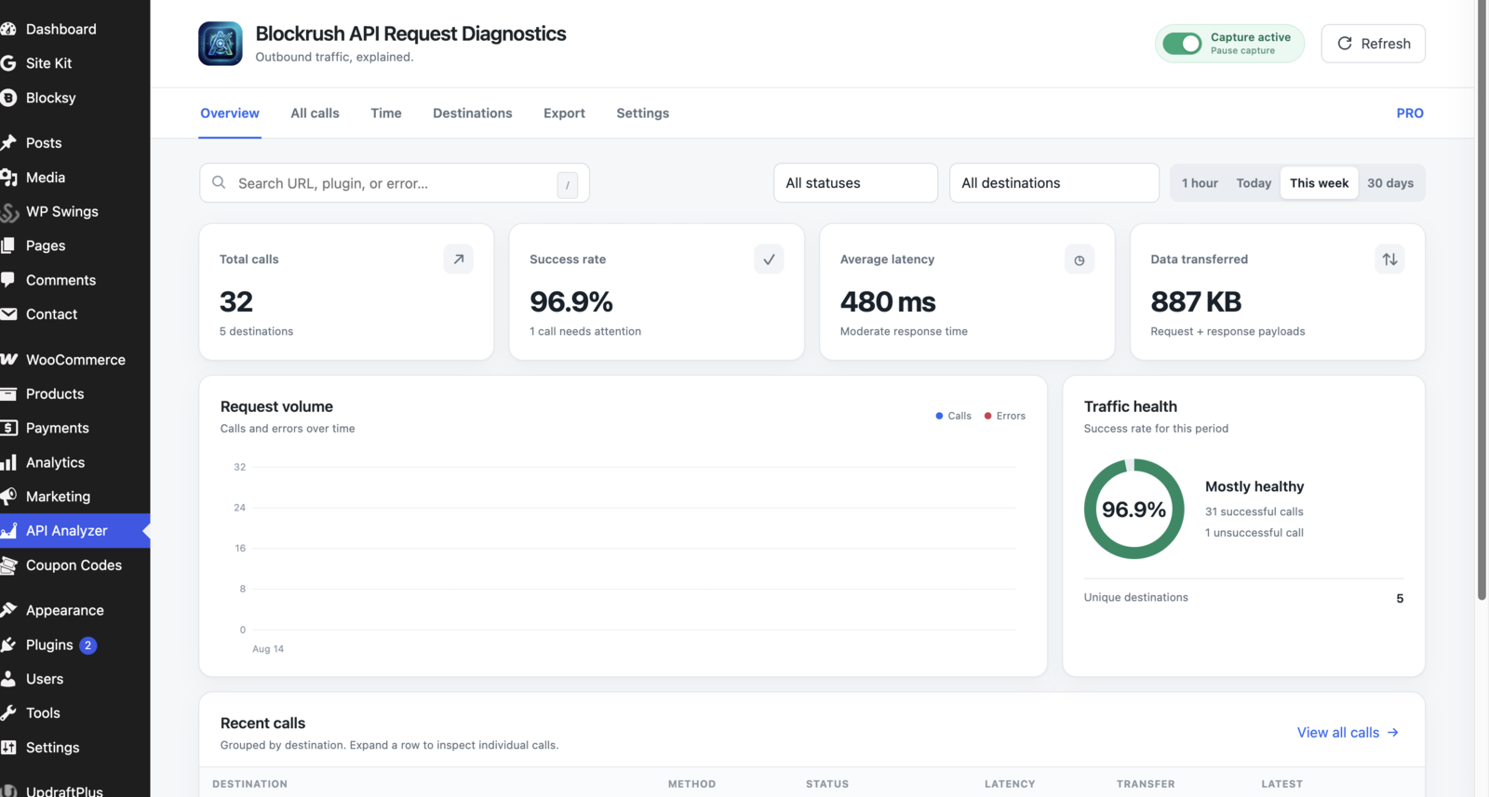Toggle the Errors legend series

(1005, 416)
